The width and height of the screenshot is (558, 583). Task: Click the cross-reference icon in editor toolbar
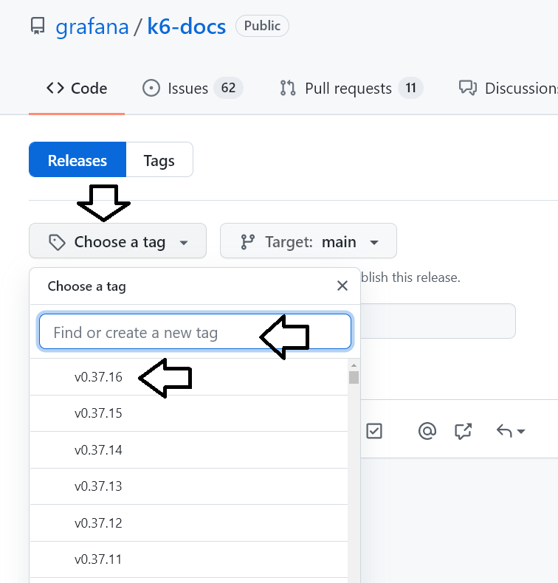(464, 431)
